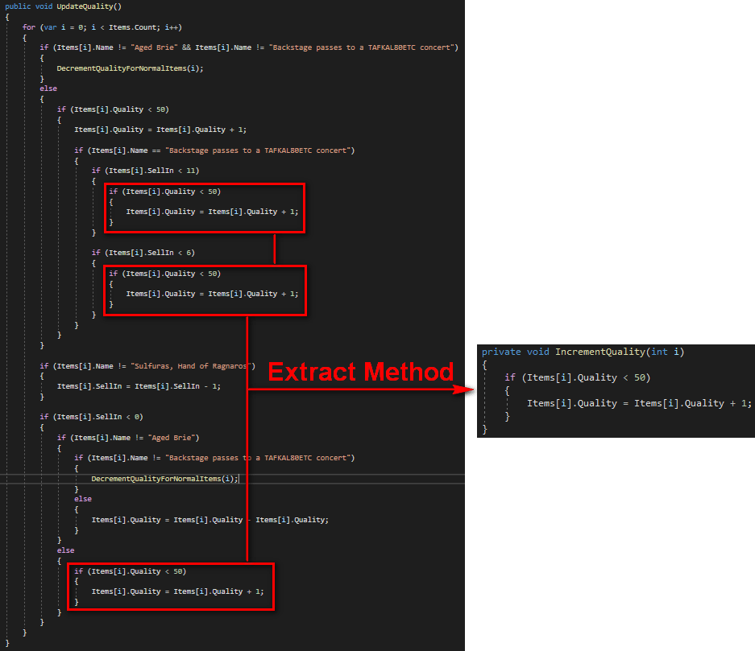This screenshot has height=651, width=755.
Task: Click DecrementQualityForNormalItems(i) on the highlighted current line
Action: pos(164,479)
